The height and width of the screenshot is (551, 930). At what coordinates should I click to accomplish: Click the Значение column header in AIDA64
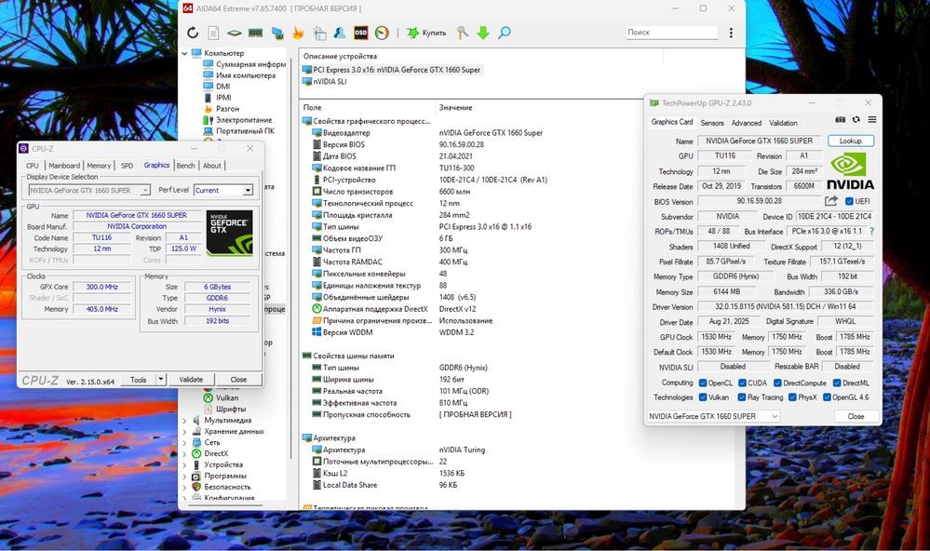tap(455, 107)
